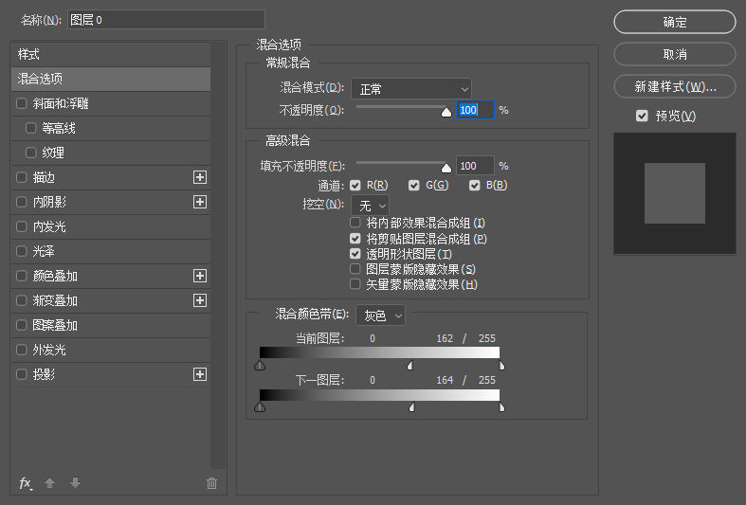Screen dimensions: 746x505
Task: Add another 内阴影 effect with plus icon
Action: [200, 202]
